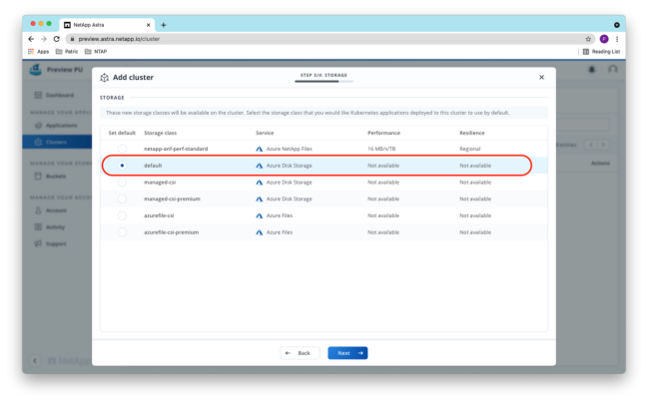Click Azure icon in the default row
The height and width of the screenshot is (404, 649).
point(260,166)
